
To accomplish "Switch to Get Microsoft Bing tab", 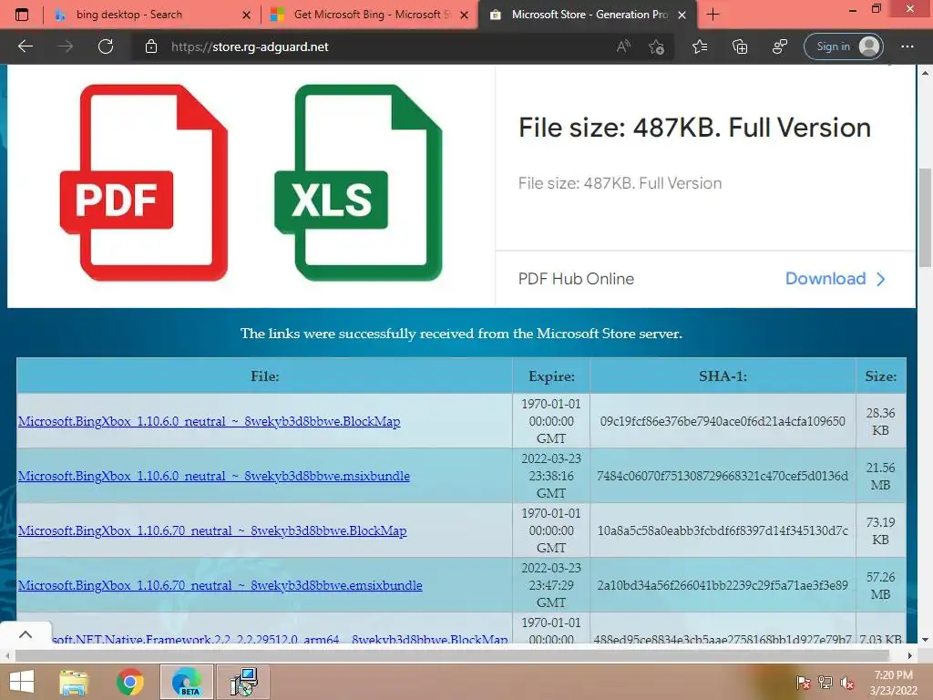I will 369,15.
